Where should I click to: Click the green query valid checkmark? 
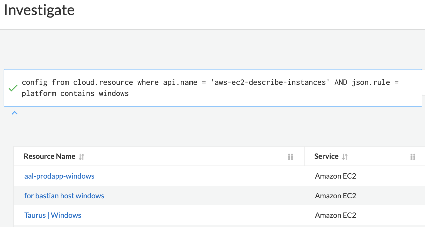tap(13, 88)
